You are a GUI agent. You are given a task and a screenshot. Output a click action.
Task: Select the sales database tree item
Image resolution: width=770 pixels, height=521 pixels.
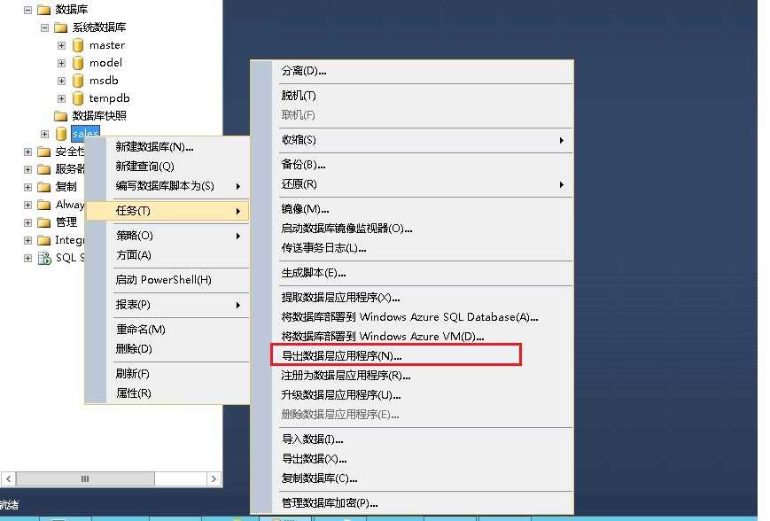tap(85, 133)
